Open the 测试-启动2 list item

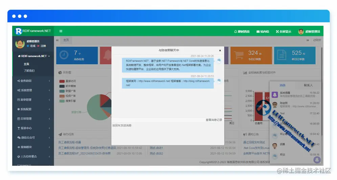pos(156,154)
